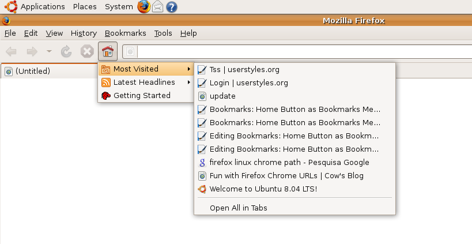Click the globe icon beside update
Viewport: 472px width, 244px height.
point(202,96)
